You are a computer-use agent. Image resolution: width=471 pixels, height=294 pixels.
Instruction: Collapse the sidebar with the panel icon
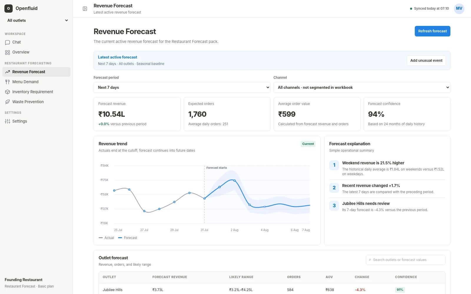(85, 9)
